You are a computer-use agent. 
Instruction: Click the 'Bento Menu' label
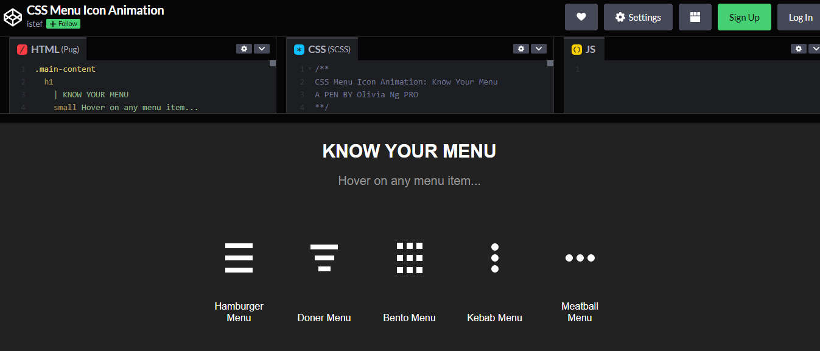tap(410, 318)
